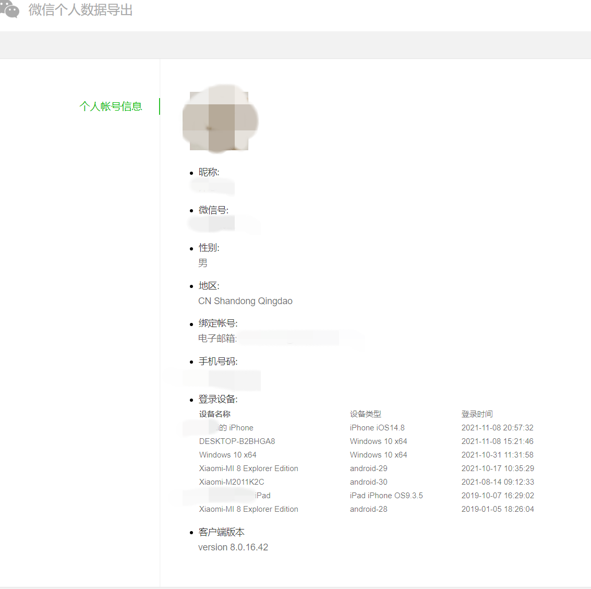Click the 设备名称 column header
This screenshot has height=589, width=591.
(214, 414)
